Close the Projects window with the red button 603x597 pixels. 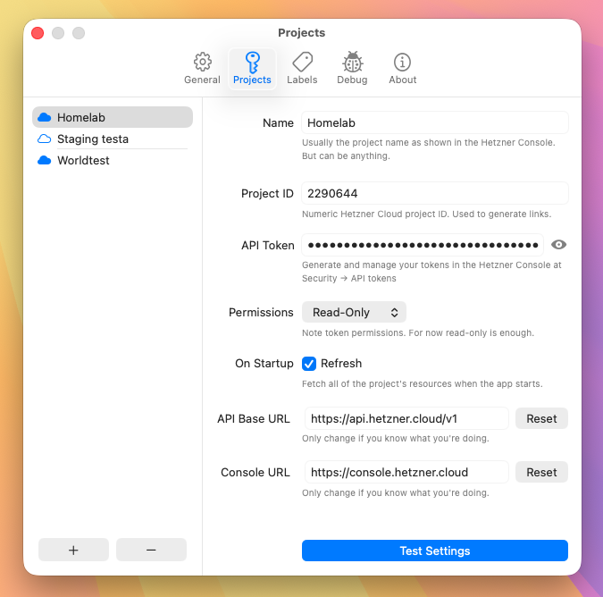[38, 33]
